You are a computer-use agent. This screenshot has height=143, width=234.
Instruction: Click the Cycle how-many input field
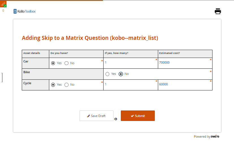point(130,84)
